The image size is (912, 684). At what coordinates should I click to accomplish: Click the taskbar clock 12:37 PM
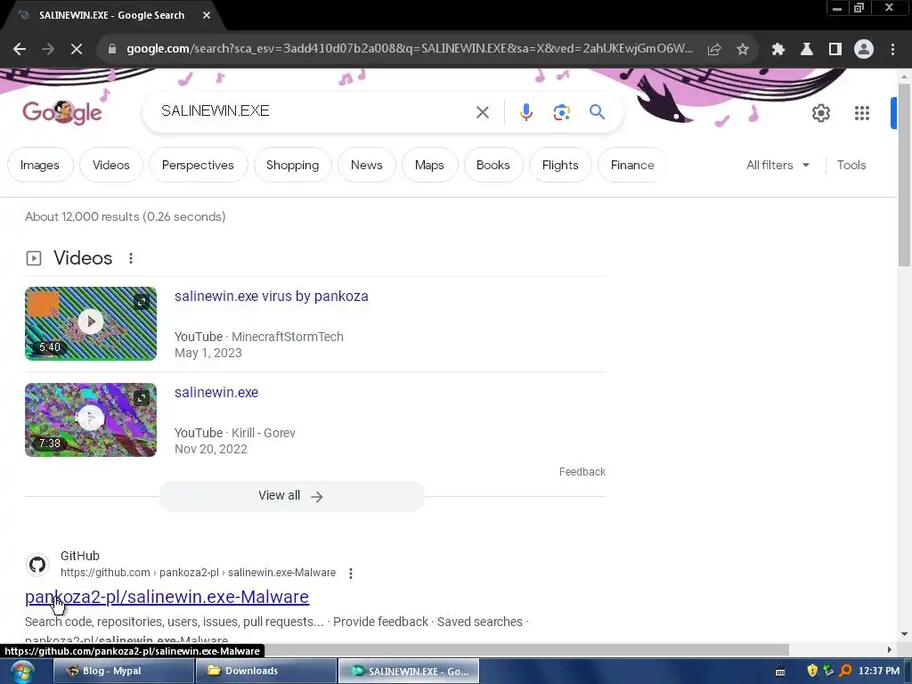click(878, 671)
